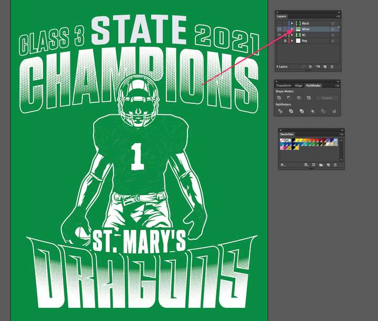Pick the pink swatch in third row
378x321 pixels.
pyautogui.click(x=282, y=148)
